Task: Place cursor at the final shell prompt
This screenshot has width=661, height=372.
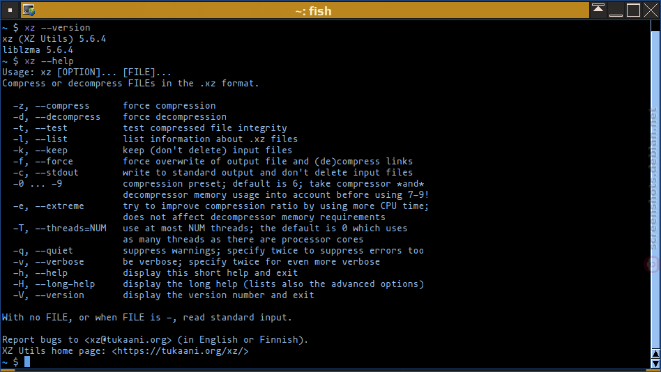Action: pyautogui.click(x=27, y=362)
